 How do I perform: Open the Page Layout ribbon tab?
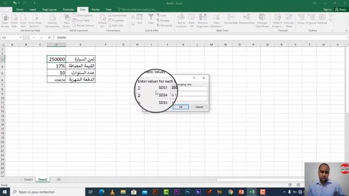(x=50, y=10)
